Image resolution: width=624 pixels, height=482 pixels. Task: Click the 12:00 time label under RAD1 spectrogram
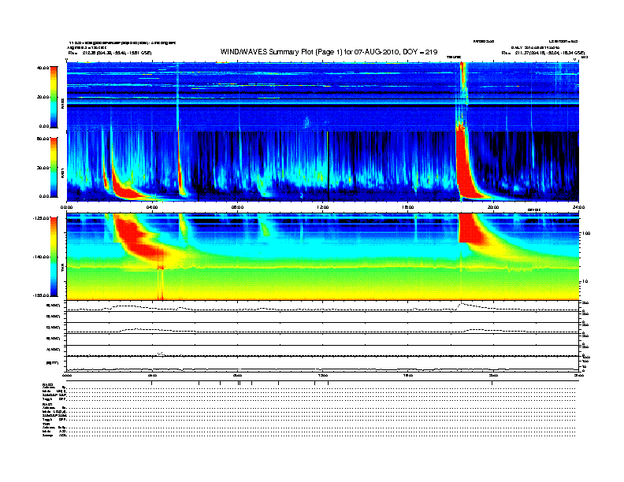click(x=323, y=207)
